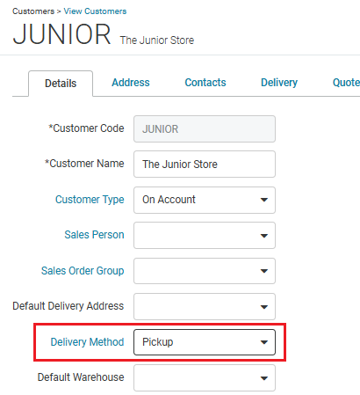This screenshot has height=395, width=360.
Task: Switch to the Address tab
Action: 131,83
